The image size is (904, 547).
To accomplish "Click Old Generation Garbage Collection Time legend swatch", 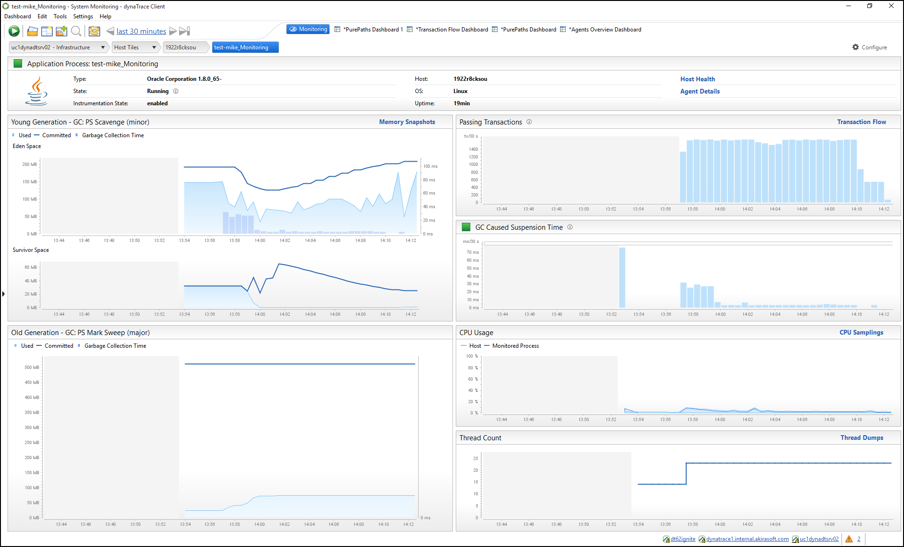I will [x=79, y=345].
